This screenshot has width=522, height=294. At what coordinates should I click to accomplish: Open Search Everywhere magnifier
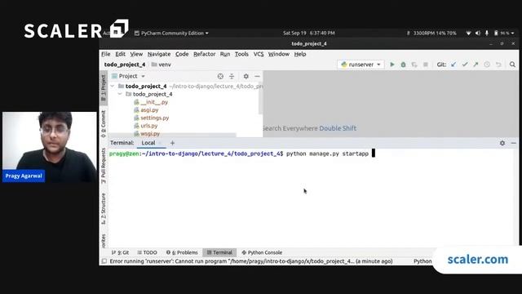(512, 65)
